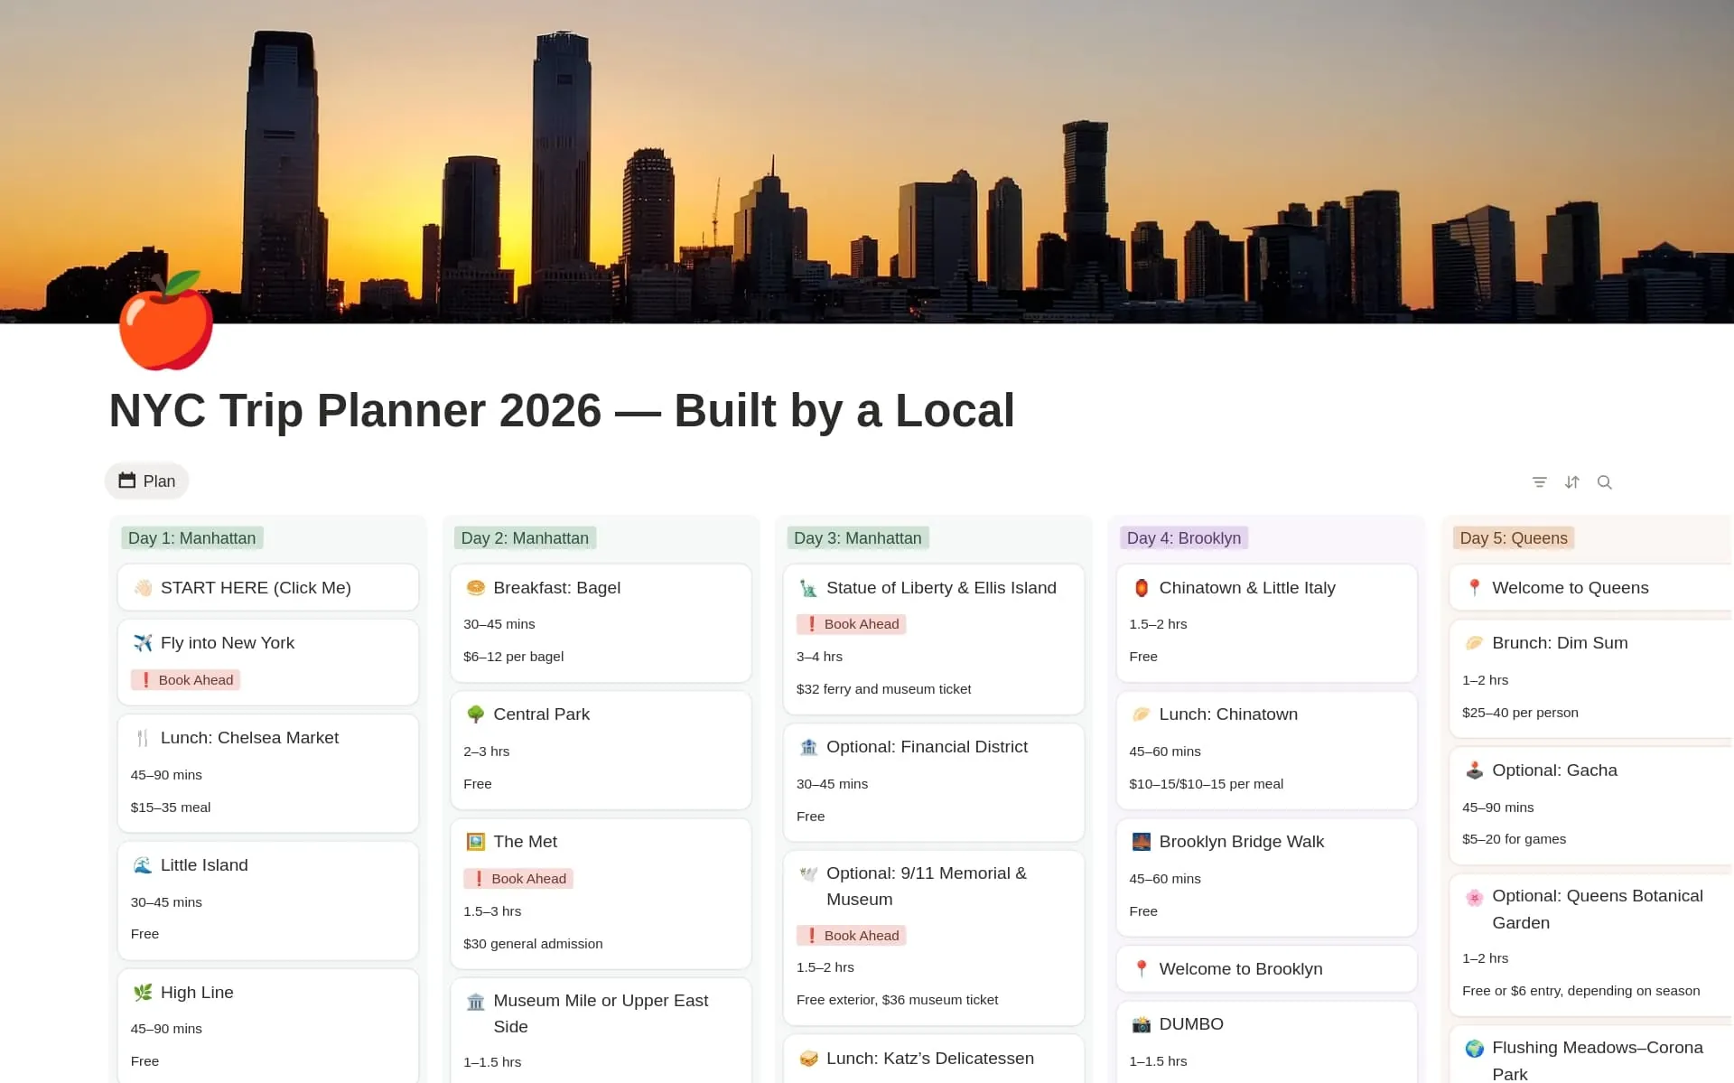Select the Day 2: Manhattan column header
Screen dimensions: 1734x1083
pos(525,538)
